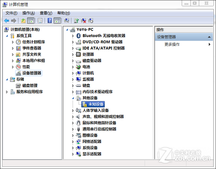Open the 查看(V) menu
The image size is (216, 169).
pyautogui.click(x=46, y=13)
